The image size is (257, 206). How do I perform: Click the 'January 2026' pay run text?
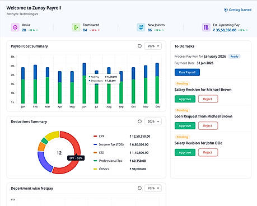(215, 57)
